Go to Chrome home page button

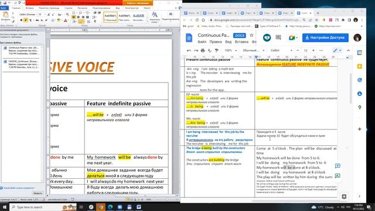(203, 20)
